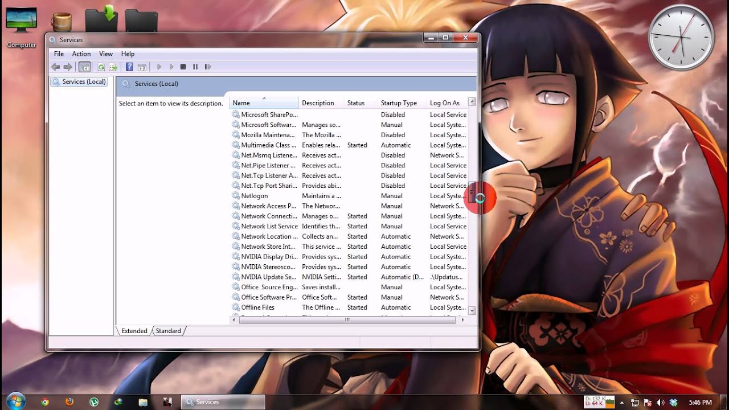Select the NVIDIA Update Se... service
Screen dimensions: 729x410
coord(349,277)
